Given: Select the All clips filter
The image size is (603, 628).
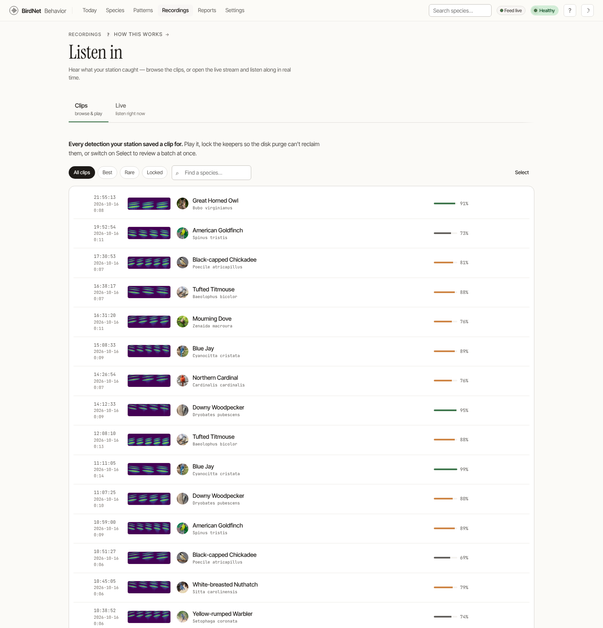Looking at the screenshot, I should pyautogui.click(x=82, y=172).
